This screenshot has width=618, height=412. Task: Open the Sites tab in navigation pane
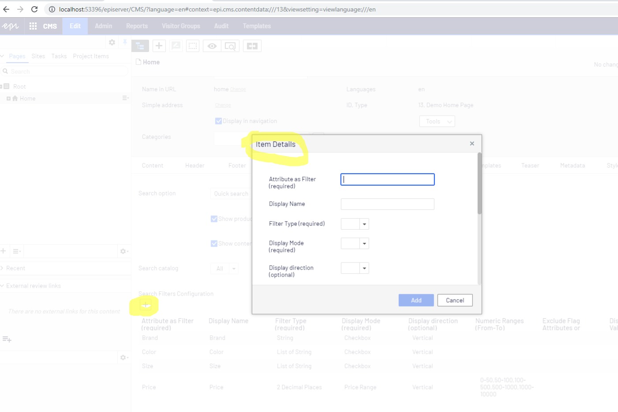click(38, 56)
